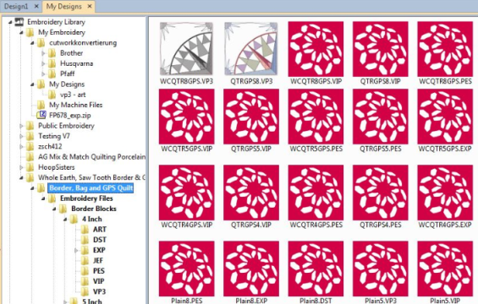
Task: Select the Brother folder icon
Action: tap(52, 53)
